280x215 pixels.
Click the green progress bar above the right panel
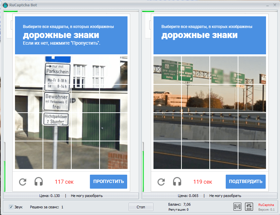coord(148,11)
